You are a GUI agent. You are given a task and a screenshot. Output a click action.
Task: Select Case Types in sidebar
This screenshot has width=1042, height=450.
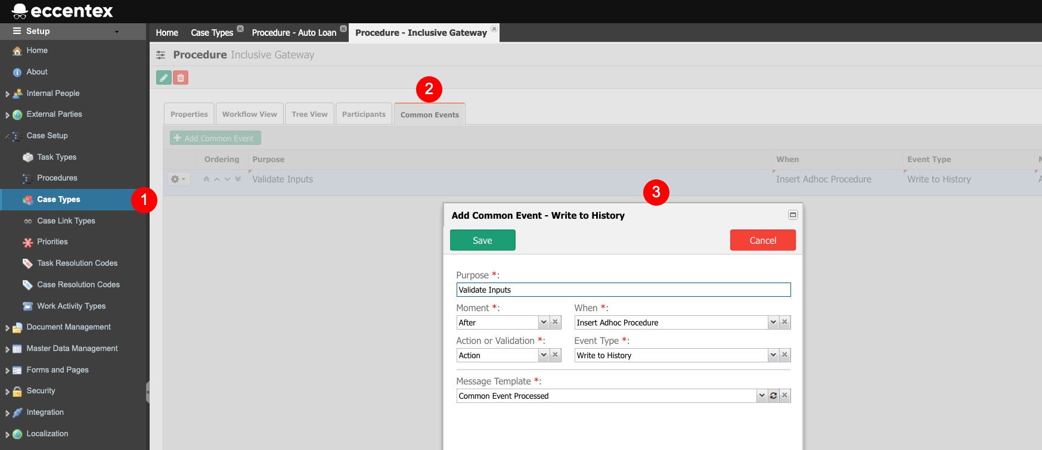click(73, 200)
